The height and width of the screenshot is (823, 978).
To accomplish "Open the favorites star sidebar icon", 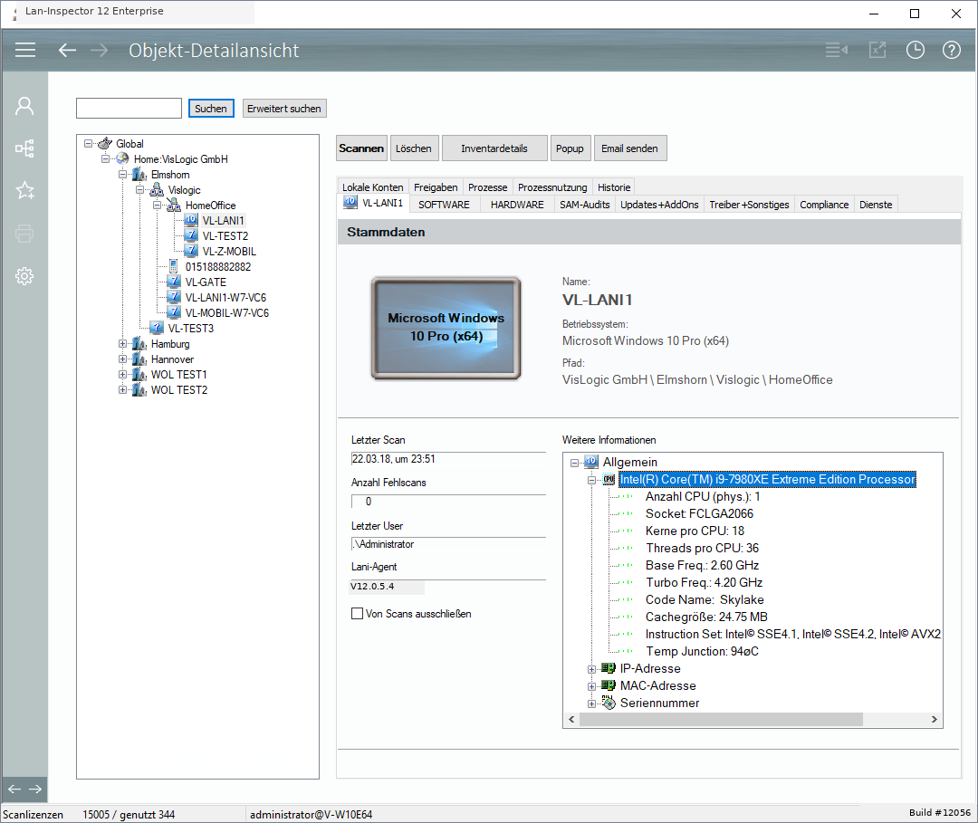I will (24, 190).
